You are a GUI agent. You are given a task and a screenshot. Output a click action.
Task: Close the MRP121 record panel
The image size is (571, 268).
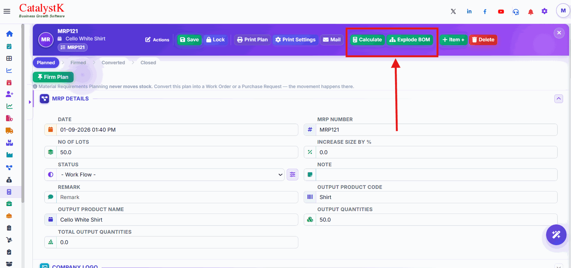pyautogui.click(x=559, y=33)
